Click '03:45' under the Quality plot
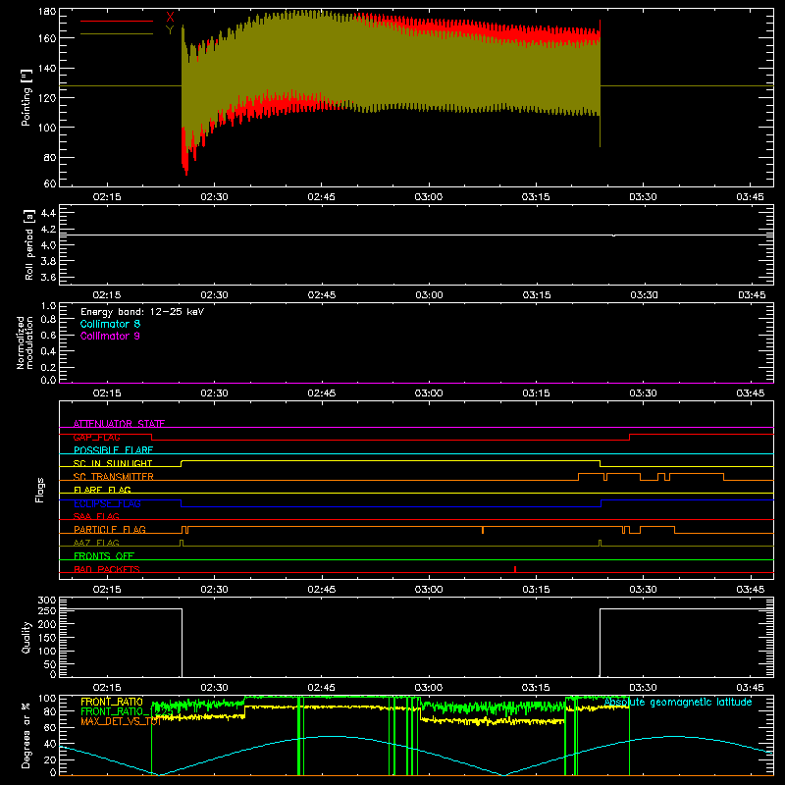 (x=750, y=688)
